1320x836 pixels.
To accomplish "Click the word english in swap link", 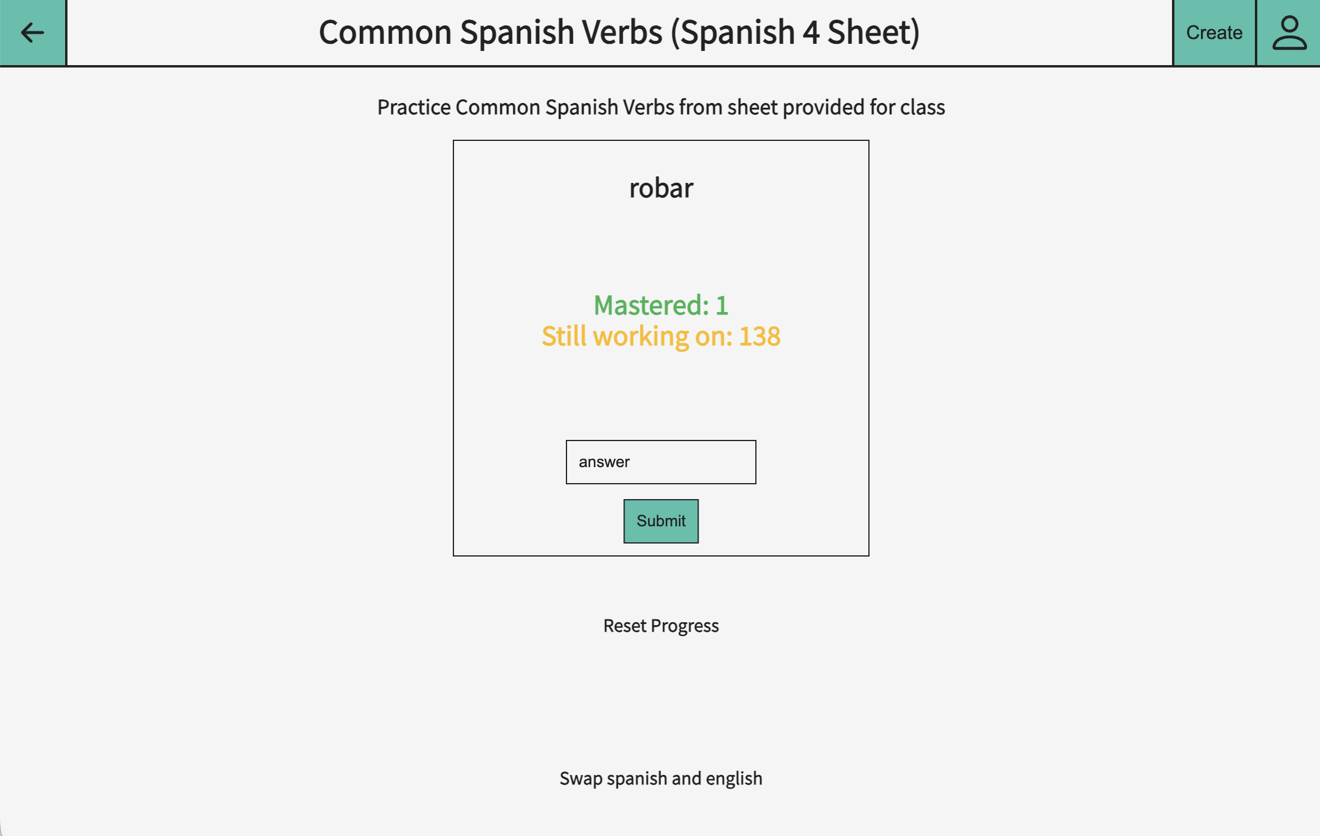I will tap(734, 778).
